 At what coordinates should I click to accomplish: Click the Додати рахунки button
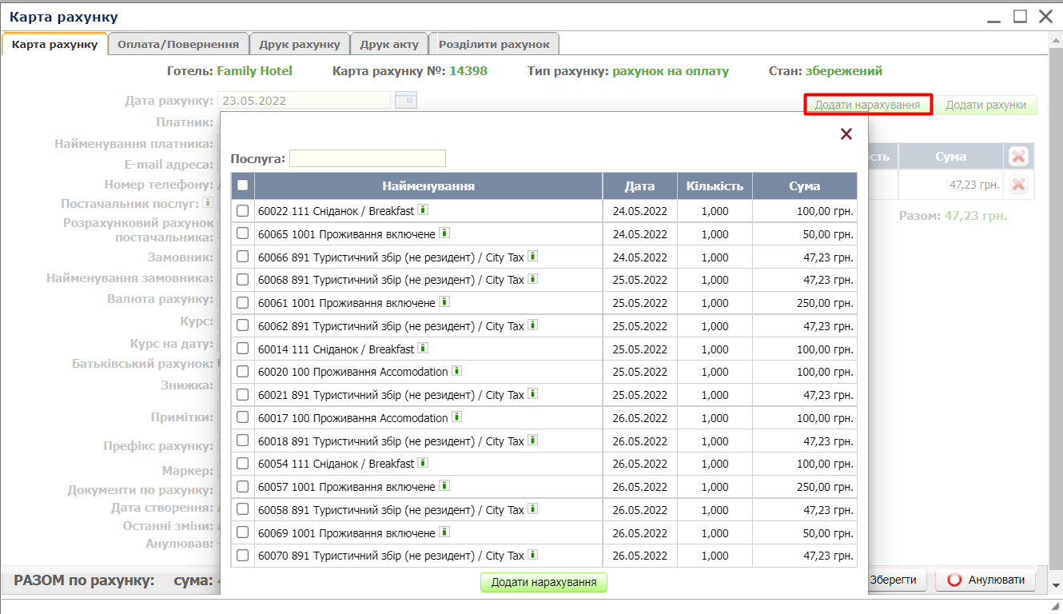point(985,105)
